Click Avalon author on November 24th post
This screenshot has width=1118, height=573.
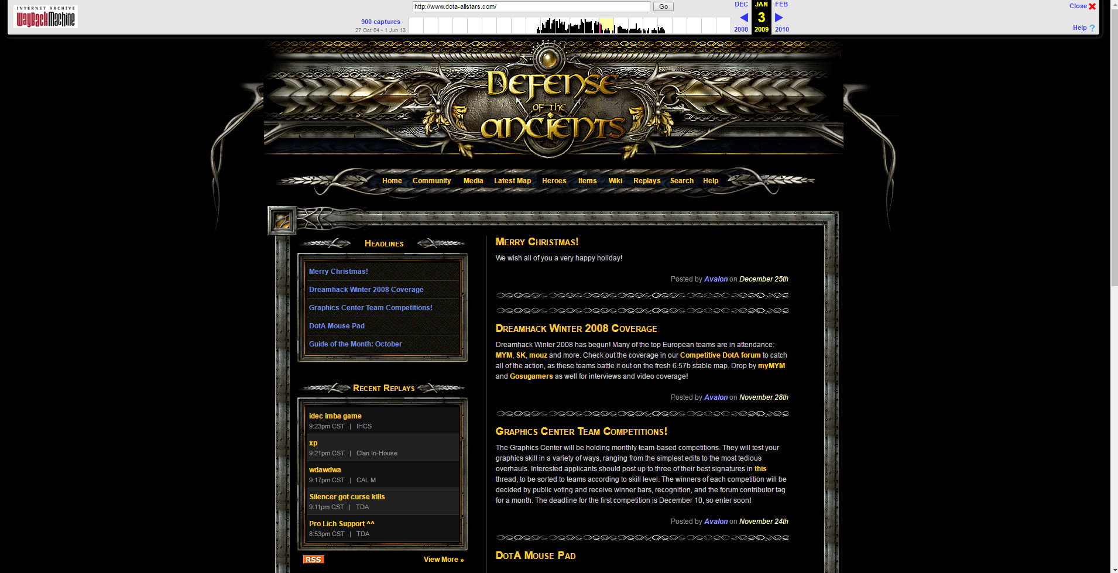pos(716,521)
